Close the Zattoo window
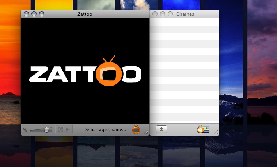Screen dimensions: 277x167 point(26,14)
